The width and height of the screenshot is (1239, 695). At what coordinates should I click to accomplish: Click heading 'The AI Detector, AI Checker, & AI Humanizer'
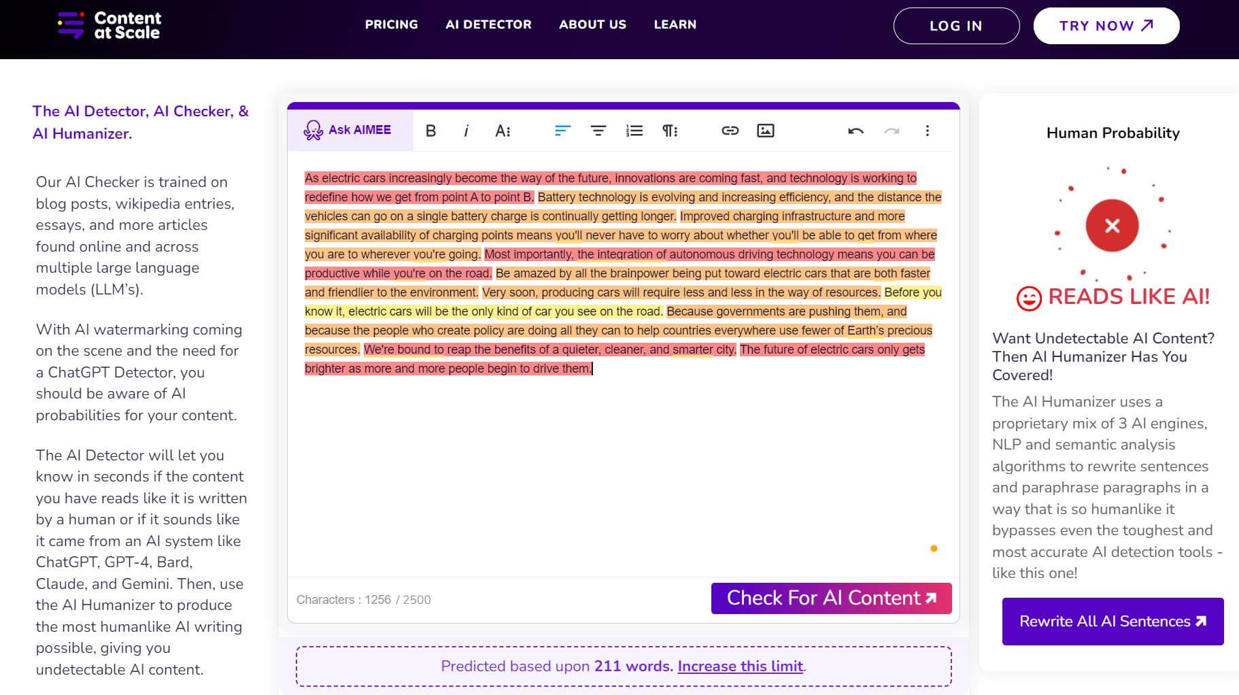click(x=141, y=122)
